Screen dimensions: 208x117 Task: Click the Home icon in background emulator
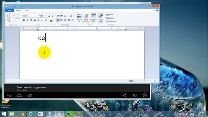point(19,96)
